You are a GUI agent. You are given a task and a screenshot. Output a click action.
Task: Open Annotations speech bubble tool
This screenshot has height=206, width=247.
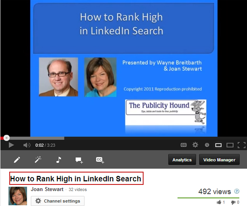[x=79, y=160]
